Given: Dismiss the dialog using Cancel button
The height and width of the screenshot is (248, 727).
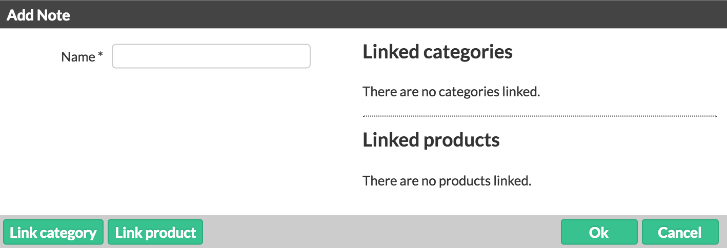Looking at the screenshot, I should coord(679,232).
